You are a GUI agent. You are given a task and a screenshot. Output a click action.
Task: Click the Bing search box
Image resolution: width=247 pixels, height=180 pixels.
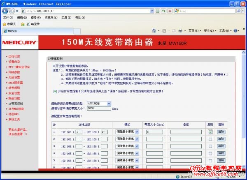click(x=205, y=11)
